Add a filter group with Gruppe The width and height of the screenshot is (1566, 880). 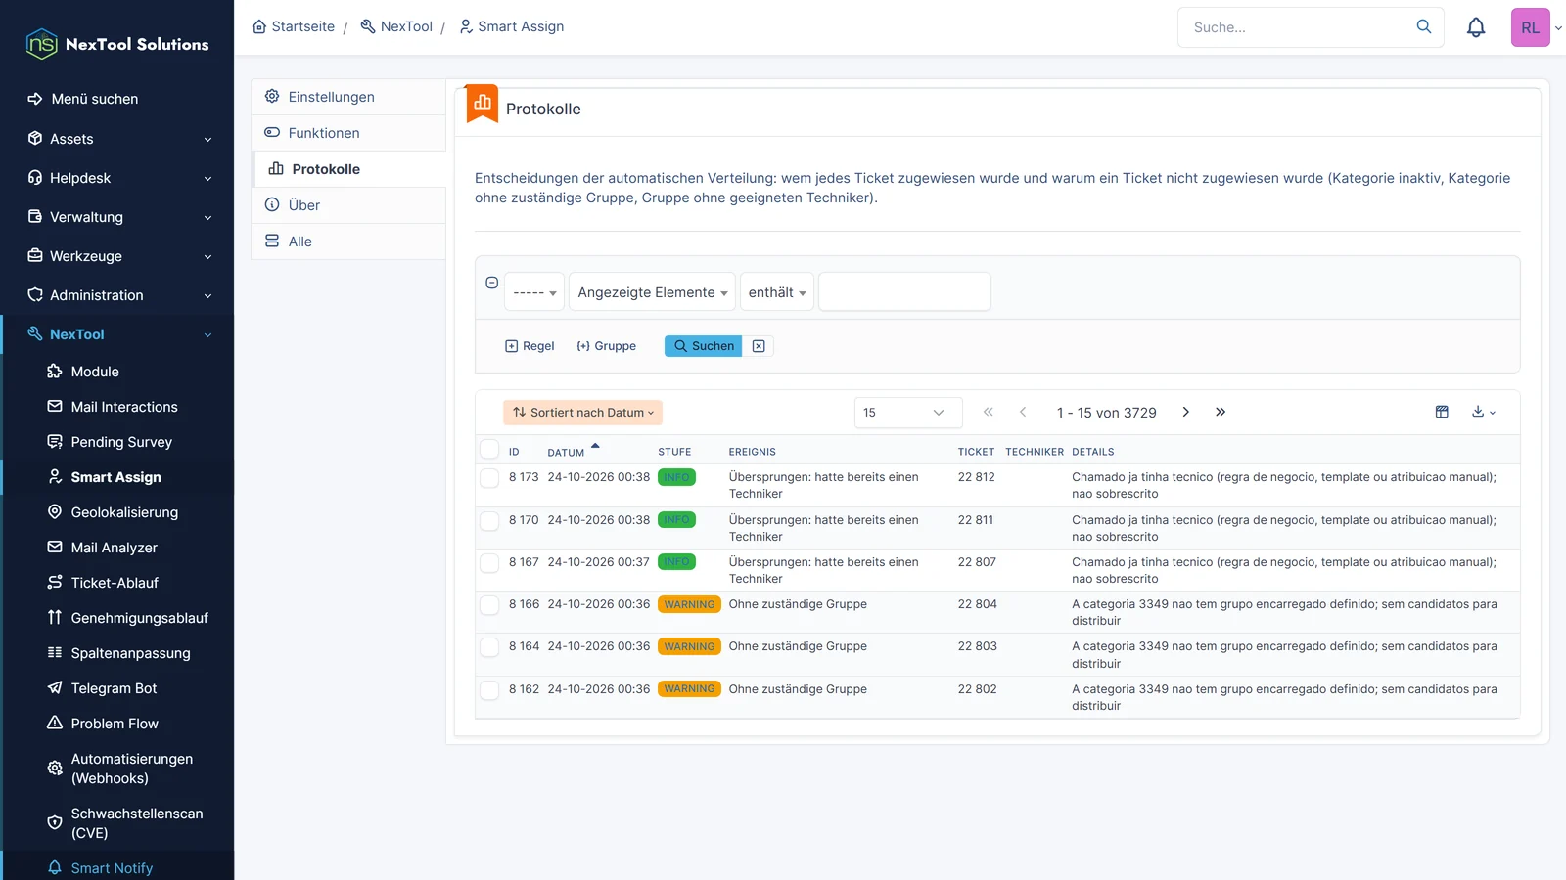point(606,346)
